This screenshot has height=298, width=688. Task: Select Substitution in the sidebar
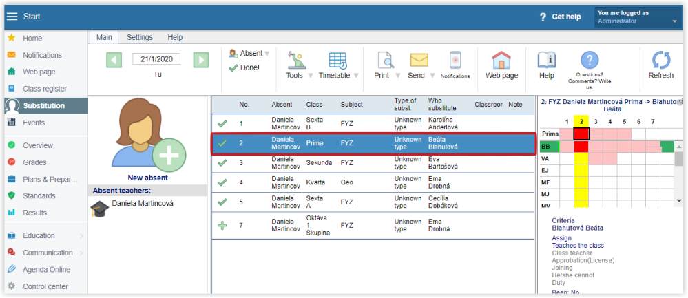point(46,105)
